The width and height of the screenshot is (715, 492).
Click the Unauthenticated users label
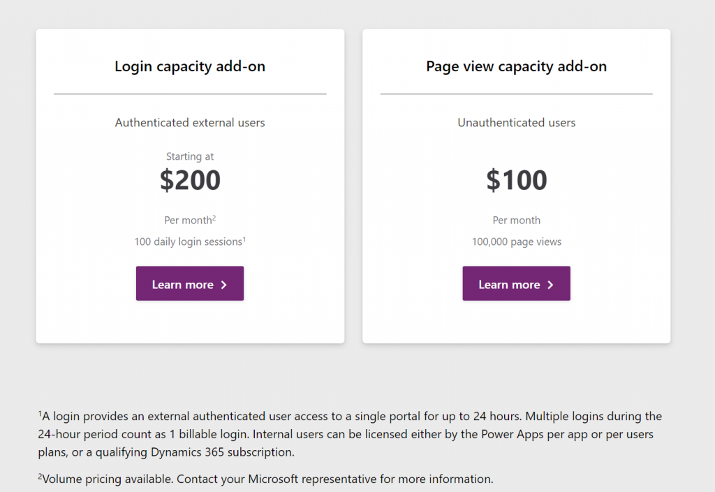click(516, 123)
